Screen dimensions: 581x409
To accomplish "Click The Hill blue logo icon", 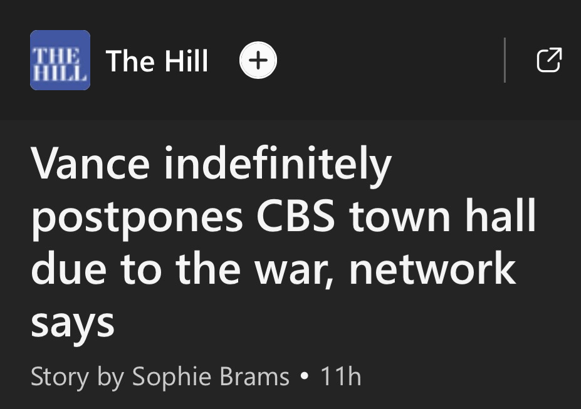I will pos(60,60).
